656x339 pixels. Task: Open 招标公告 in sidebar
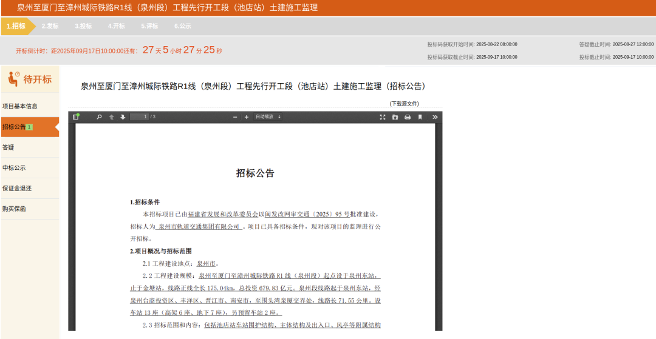tap(30, 127)
